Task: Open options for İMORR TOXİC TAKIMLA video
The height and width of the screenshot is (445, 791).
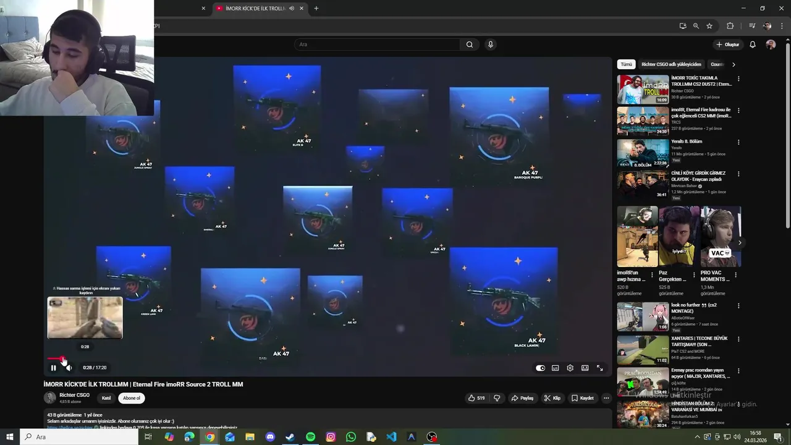Action: click(738, 79)
